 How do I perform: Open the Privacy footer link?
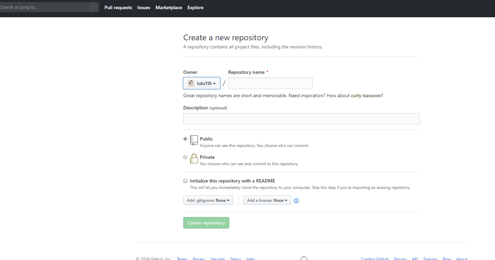199,259
